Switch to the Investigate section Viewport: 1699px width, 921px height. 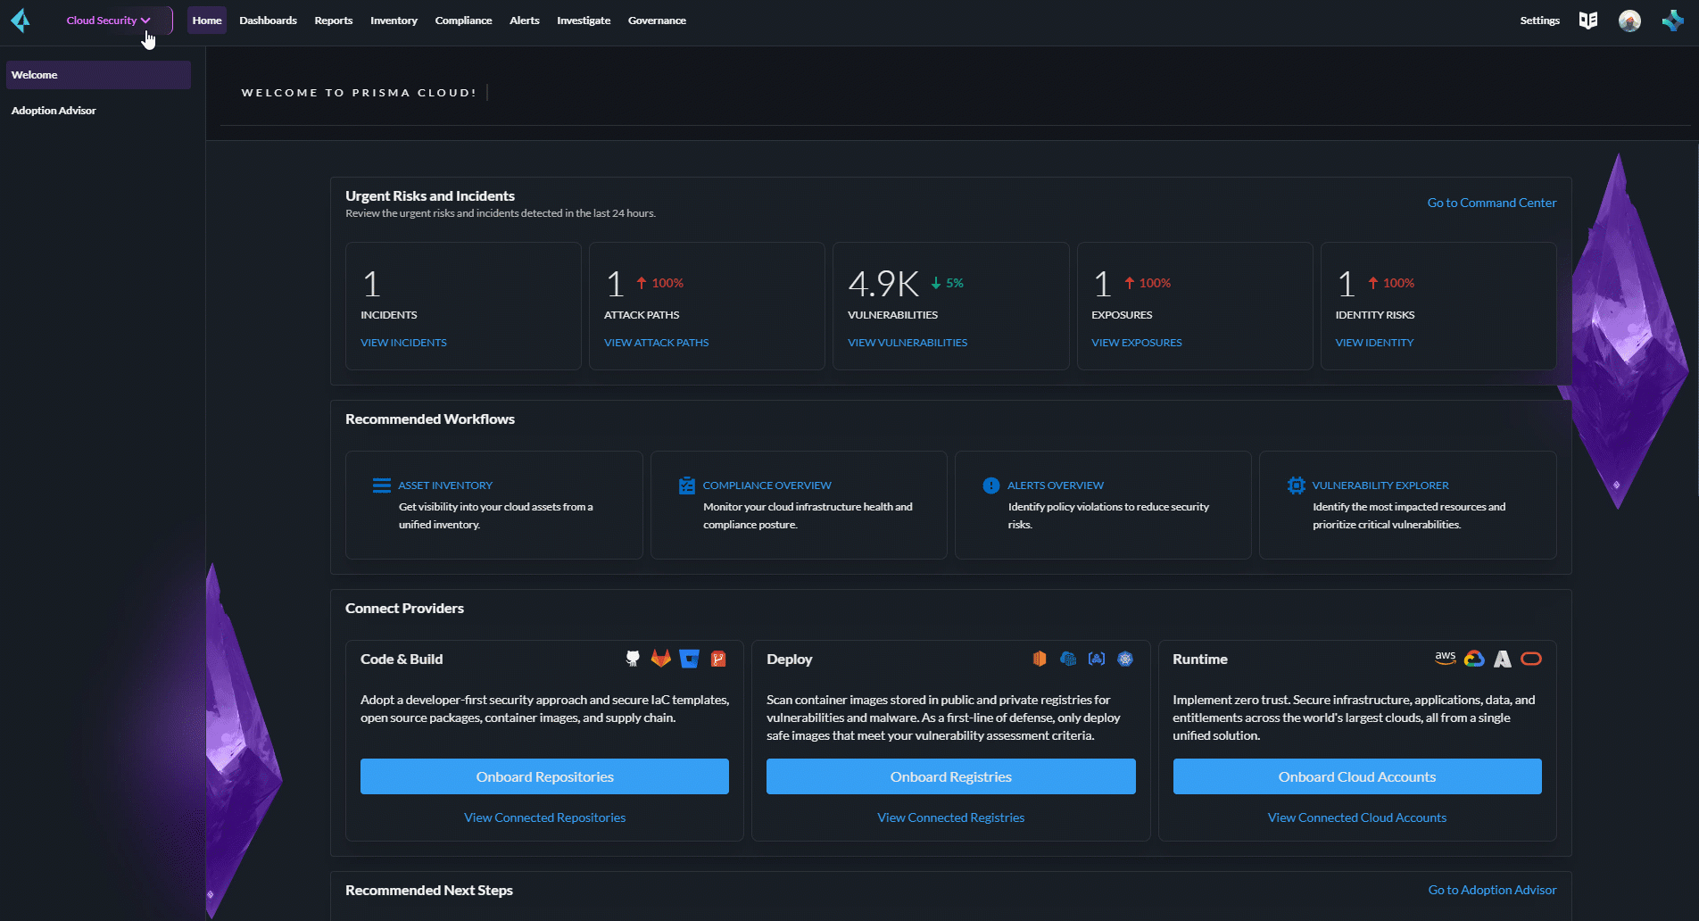[584, 21]
